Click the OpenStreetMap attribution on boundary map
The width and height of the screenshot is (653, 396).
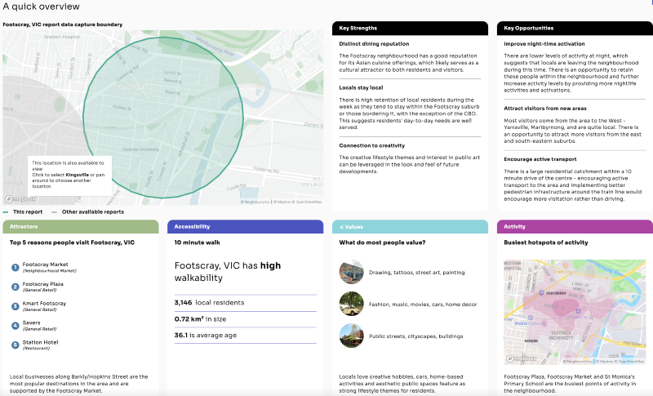click(x=308, y=202)
